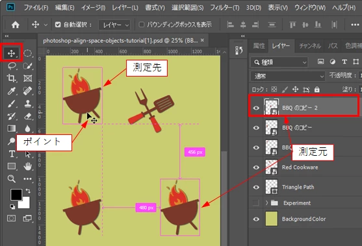Select the Elliptical Marquee tool
The height and width of the screenshot is (246, 362).
click(28, 53)
